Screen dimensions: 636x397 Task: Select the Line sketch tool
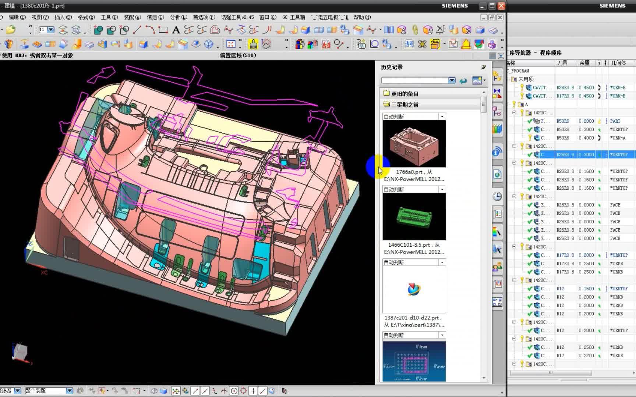(x=137, y=30)
